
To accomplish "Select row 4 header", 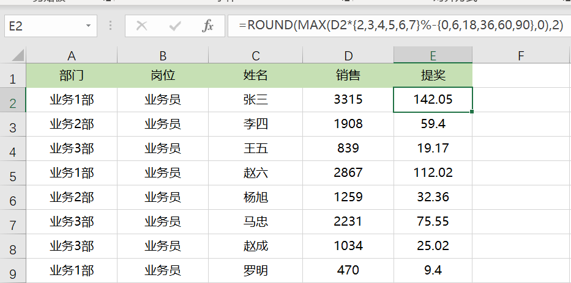I will [x=13, y=148].
